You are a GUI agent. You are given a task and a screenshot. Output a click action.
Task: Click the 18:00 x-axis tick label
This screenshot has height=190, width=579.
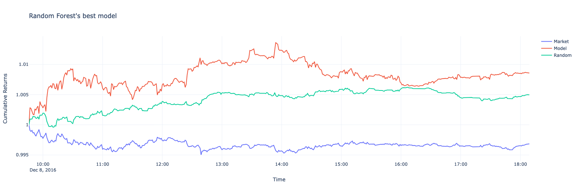coord(520,164)
